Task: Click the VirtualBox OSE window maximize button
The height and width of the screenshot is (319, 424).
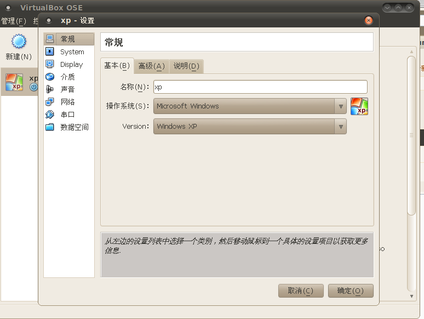Action: click(398, 8)
